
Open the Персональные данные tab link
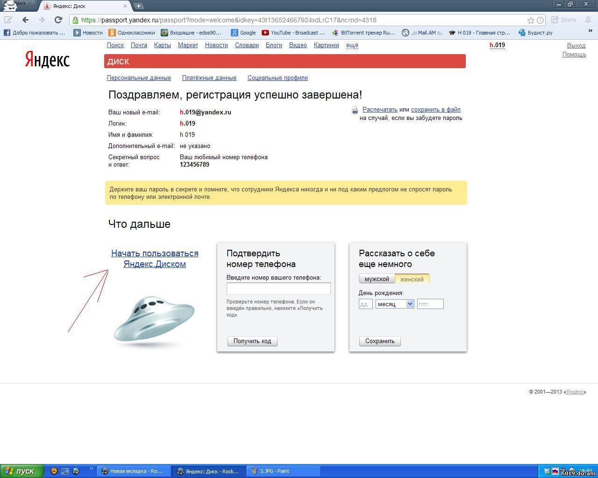tap(139, 78)
